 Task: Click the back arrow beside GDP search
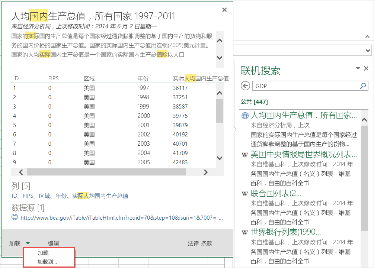point(245,86)
